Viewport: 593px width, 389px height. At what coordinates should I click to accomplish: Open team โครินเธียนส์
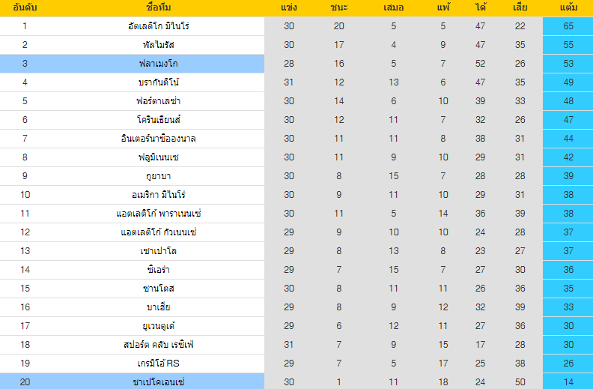(x=158, y=120)
